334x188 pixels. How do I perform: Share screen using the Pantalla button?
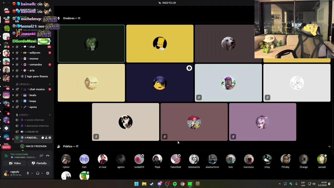click(39, 163)
